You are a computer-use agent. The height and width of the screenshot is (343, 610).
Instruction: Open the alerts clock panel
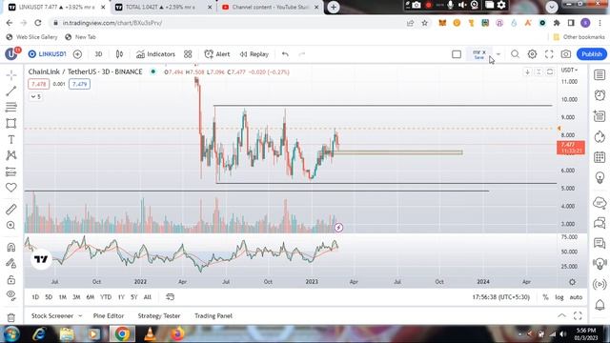(600, 95)
